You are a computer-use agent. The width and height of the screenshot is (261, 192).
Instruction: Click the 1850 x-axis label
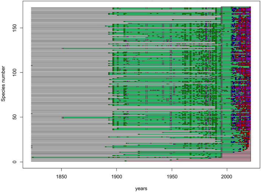coord(61,177)
